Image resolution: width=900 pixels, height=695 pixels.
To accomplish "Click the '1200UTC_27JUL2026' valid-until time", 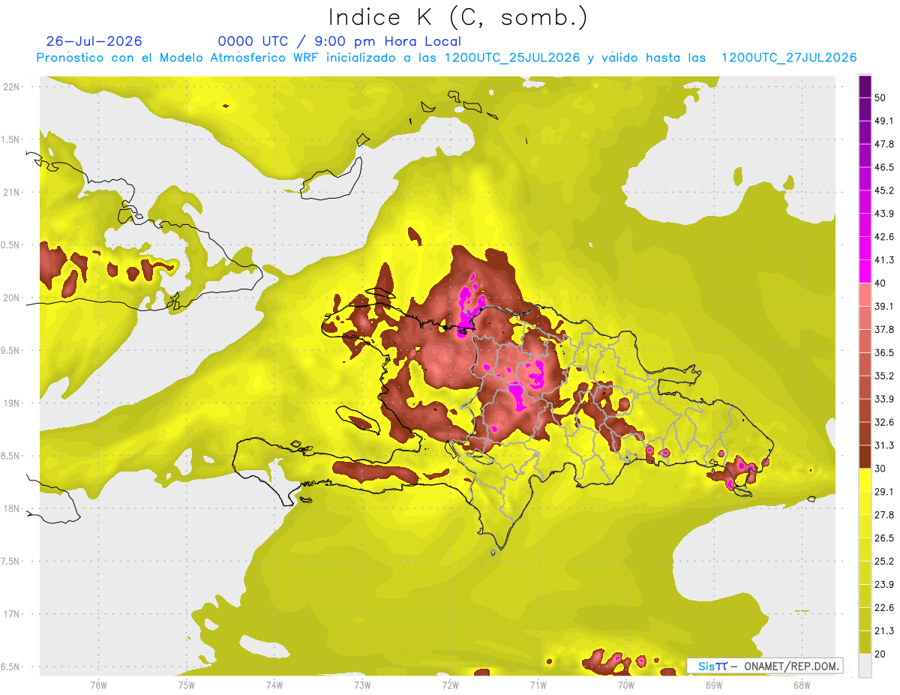I will coord(788,58).
